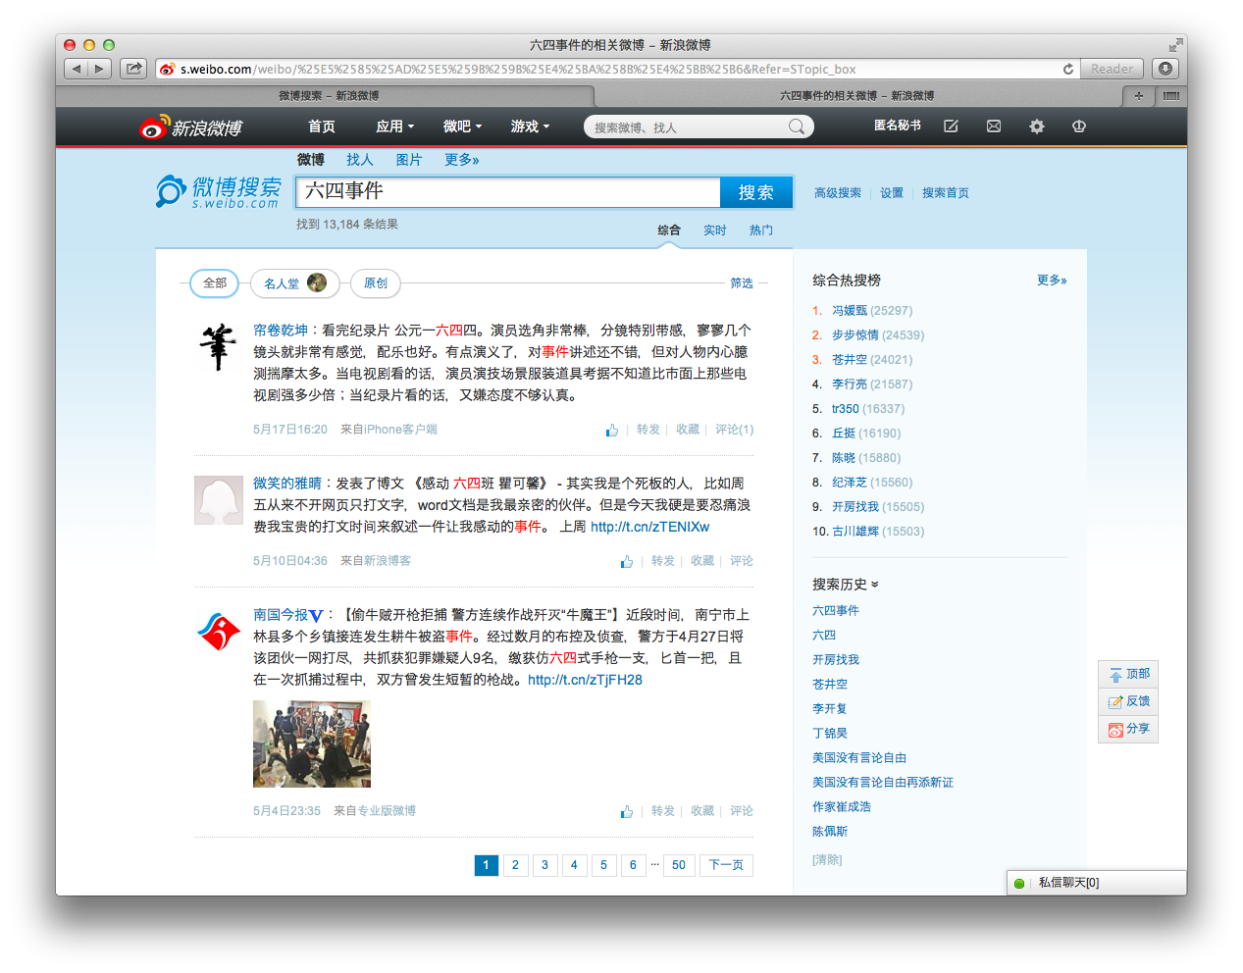Image resolution: width=1243 pixels, height=973 pixels.
Task: Add a new Safari tab
Action: (1138, 96)
